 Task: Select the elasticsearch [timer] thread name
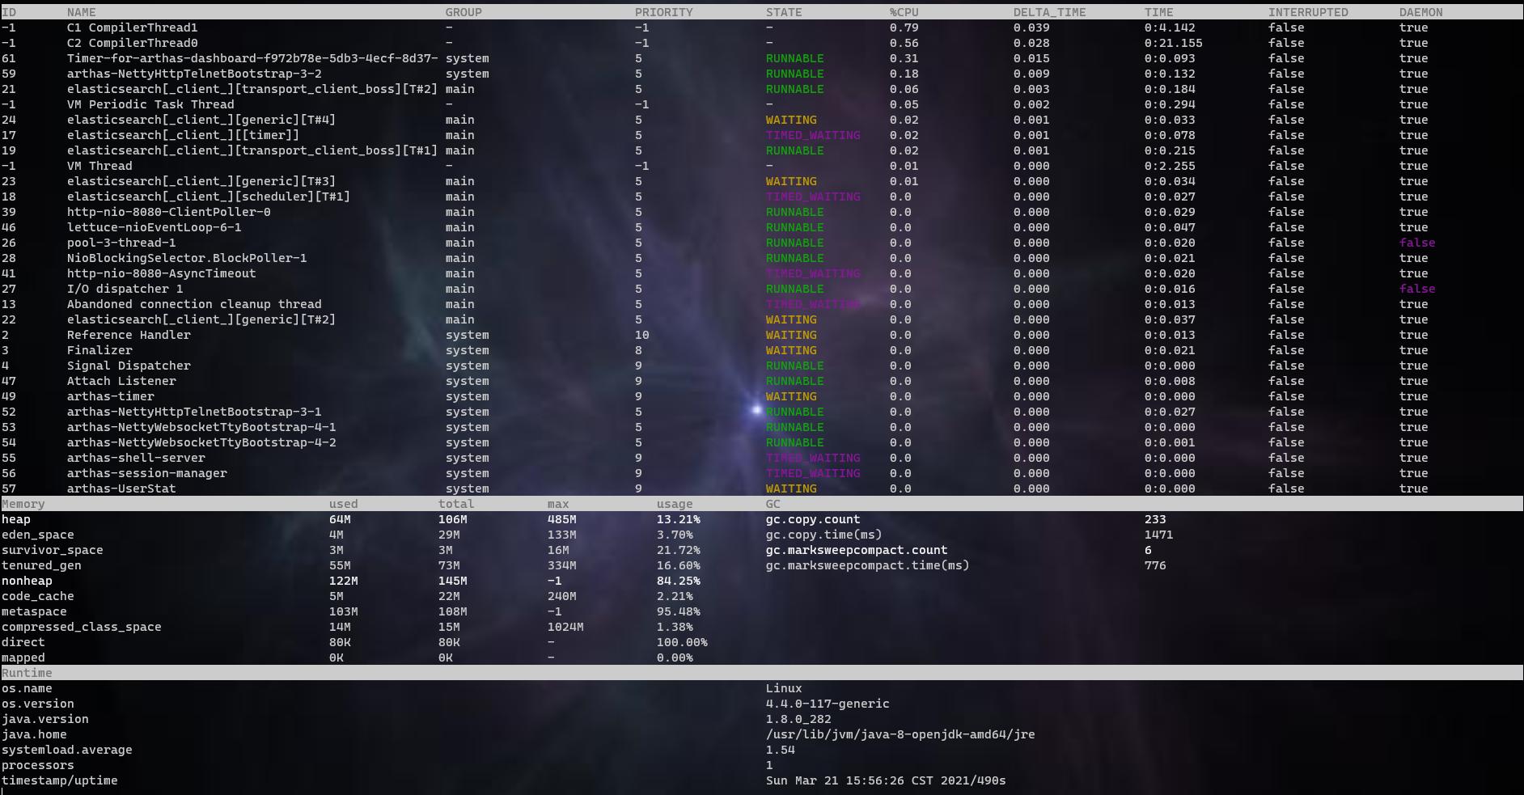(183, 135)
